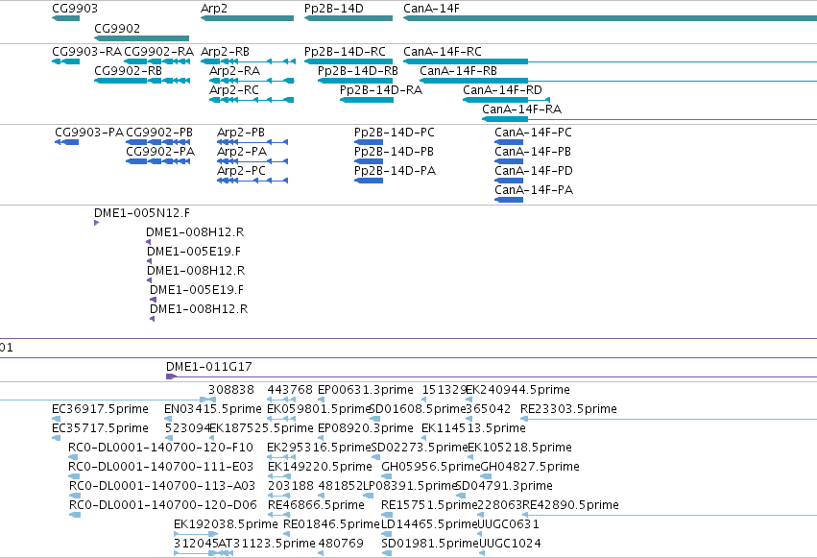Image resolution: width=817 pixels, height=558 pixels.
Task: Select EST UUGC1024
Action: click(482, 553)
